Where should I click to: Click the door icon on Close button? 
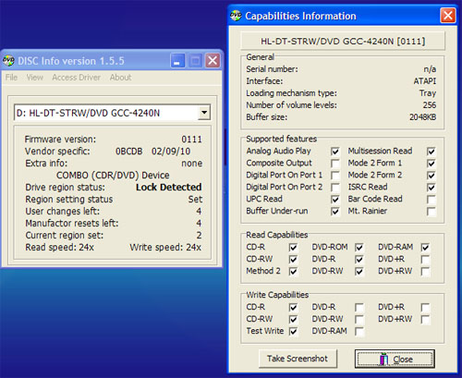click(383, 359)
